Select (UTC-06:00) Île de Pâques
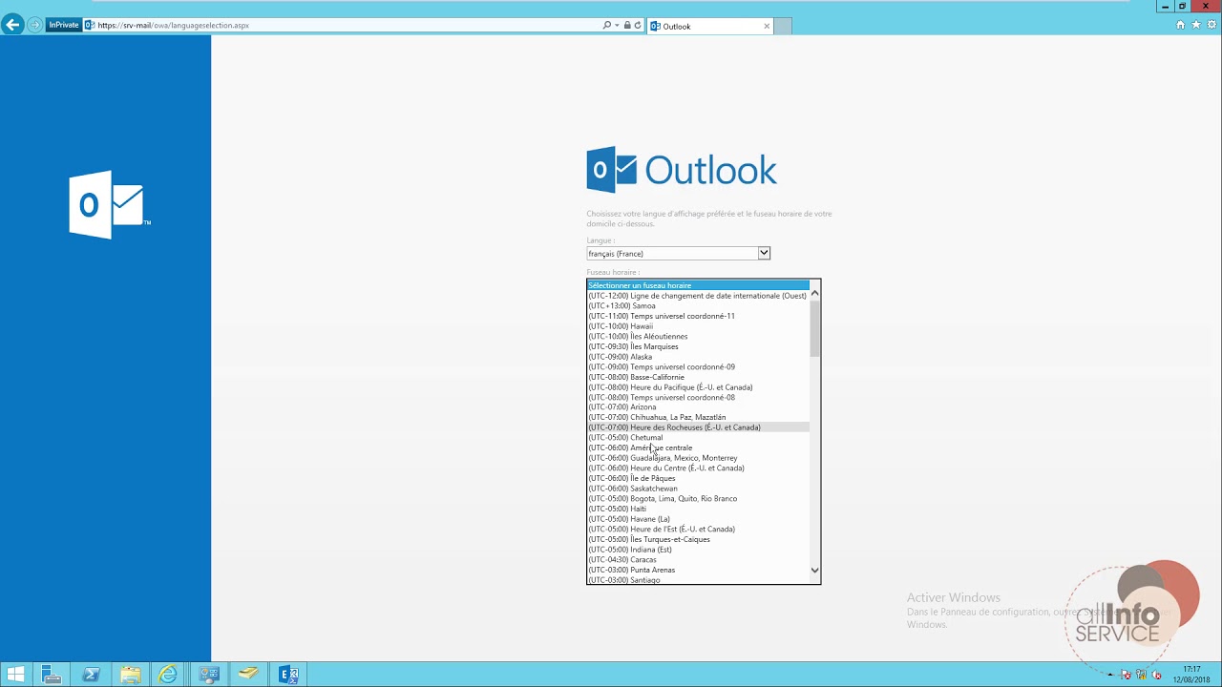 pyautogui.click(x=697, y=478)
